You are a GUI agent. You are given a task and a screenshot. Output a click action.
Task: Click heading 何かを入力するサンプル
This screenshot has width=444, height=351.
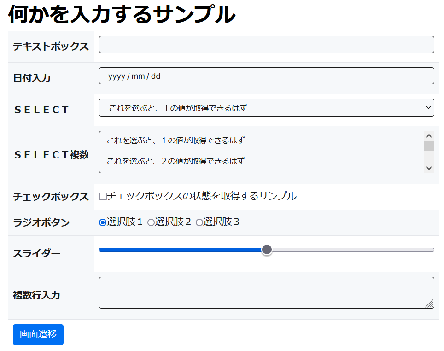pyautogui.click(x=122, y=14)
